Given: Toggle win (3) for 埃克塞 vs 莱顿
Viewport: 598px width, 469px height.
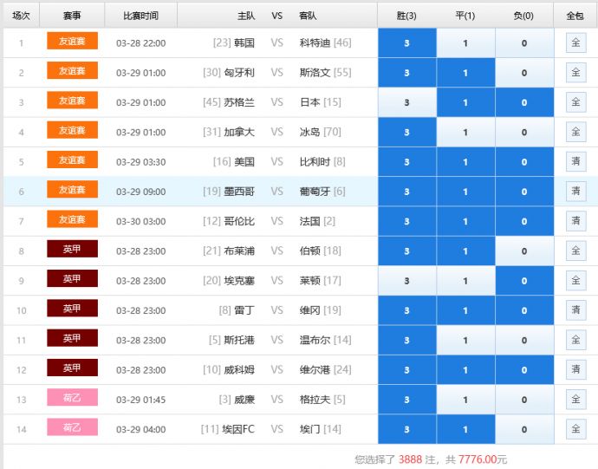Looking at the screenshot, I should (x=406, y=281).
